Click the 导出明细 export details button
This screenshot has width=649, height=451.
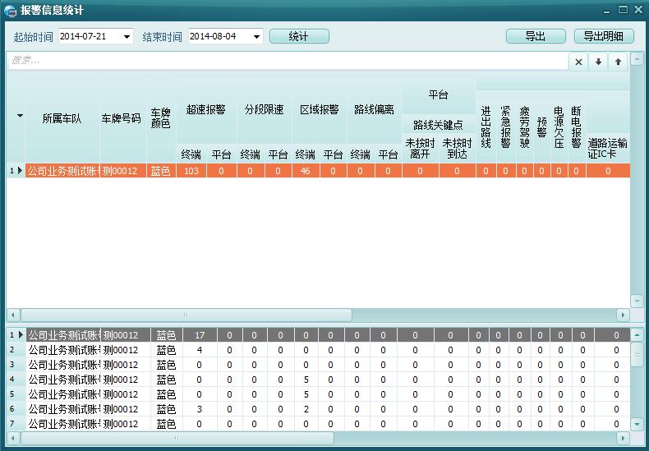tap(603, 37)
